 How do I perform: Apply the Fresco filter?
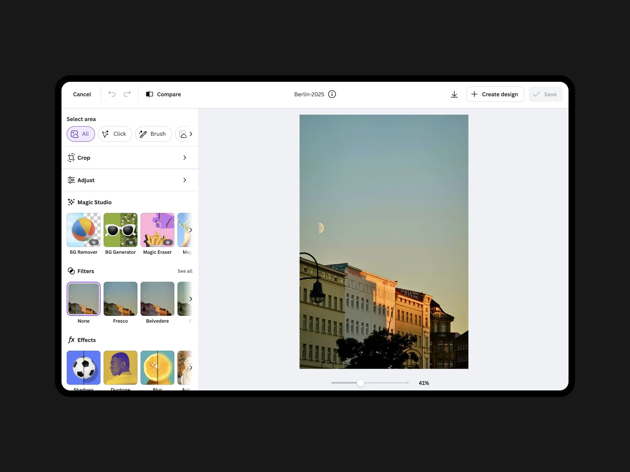(x=120, y=299)
